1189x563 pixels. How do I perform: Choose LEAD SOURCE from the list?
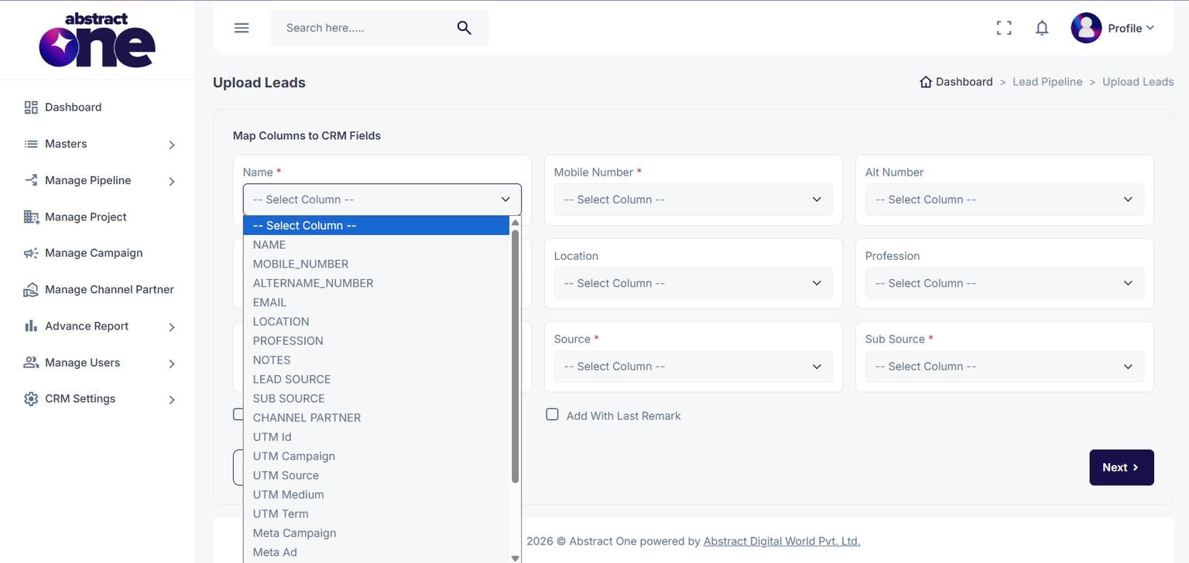tap(376, 379)
